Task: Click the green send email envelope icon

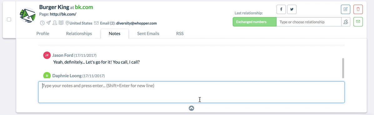Action: coord(358,22)
